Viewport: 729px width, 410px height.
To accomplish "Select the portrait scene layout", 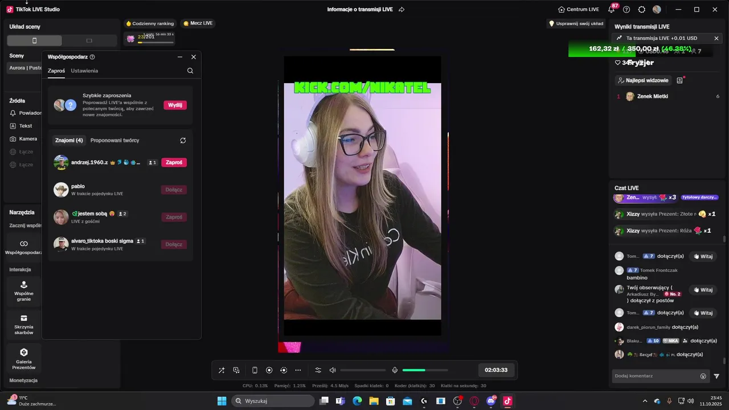I will tap(35, 40).
